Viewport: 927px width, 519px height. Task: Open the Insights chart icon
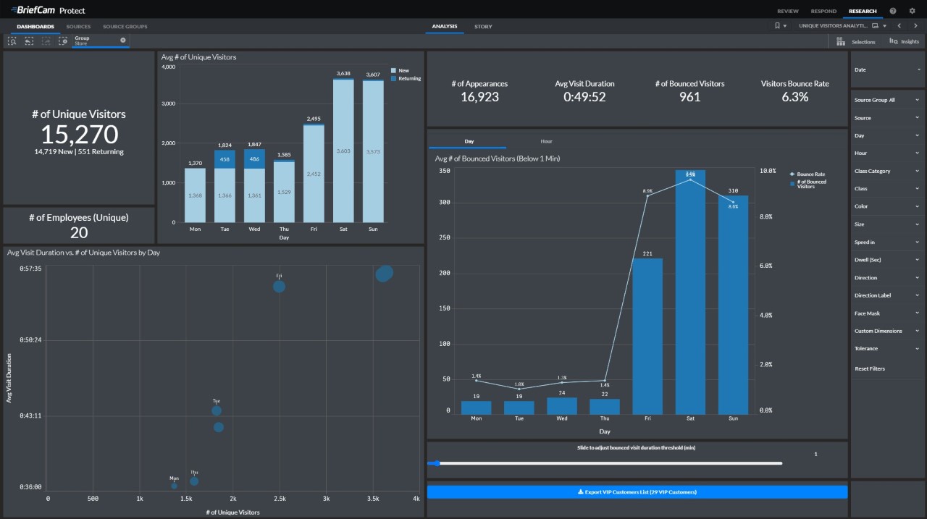(894, 42)
